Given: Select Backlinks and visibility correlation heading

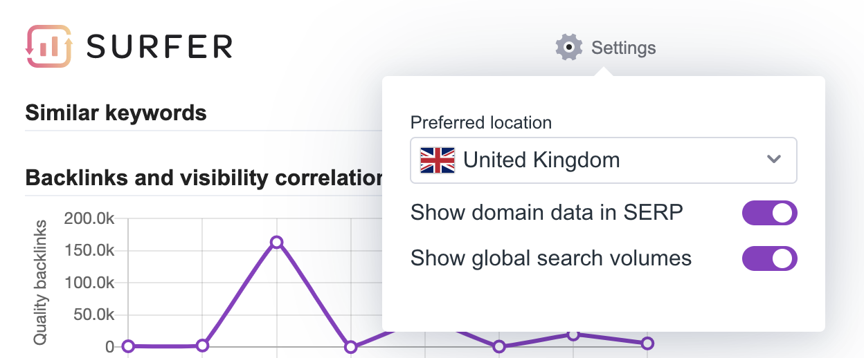Looking at the screenshot, I should click(204, 178).
